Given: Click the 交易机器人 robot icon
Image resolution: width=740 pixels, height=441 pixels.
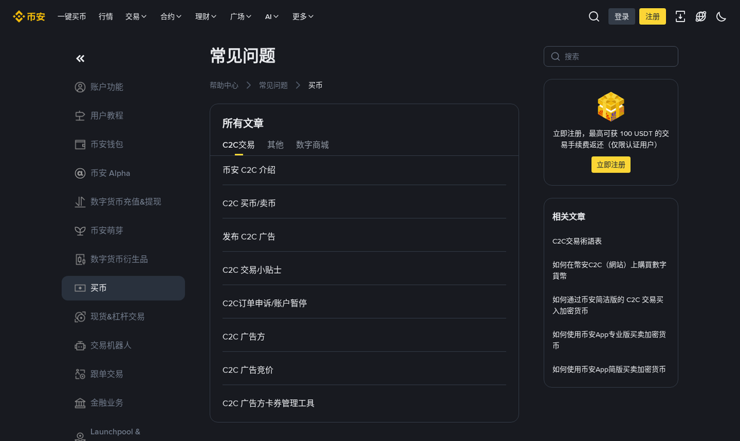Looking at the screenshot, I should (80, 346).
